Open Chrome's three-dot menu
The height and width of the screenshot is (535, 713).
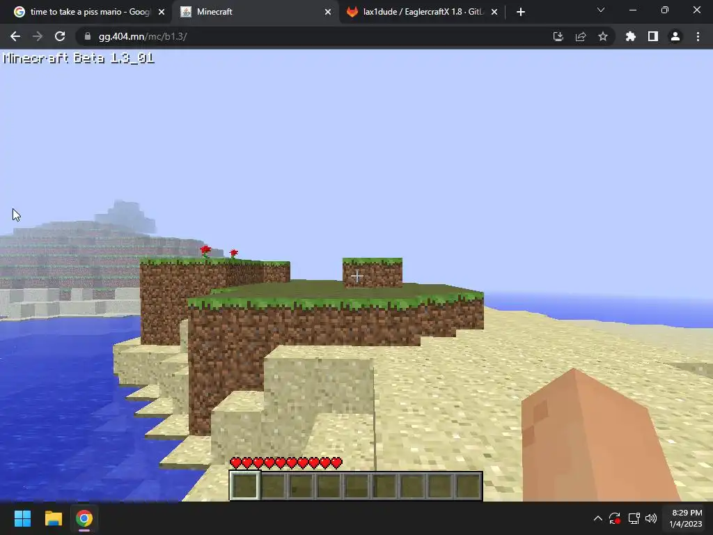(698, 36)
